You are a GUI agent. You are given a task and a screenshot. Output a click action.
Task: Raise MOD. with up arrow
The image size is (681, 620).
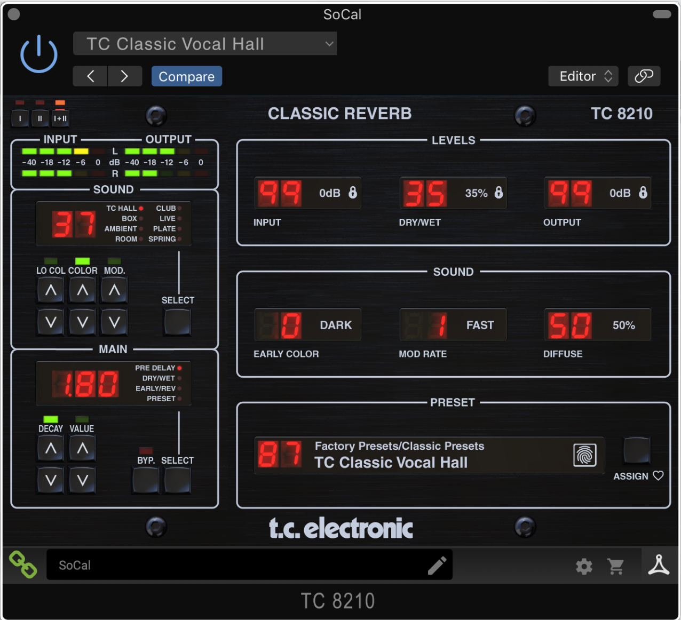pyautogui.click(x=114, y=291)
